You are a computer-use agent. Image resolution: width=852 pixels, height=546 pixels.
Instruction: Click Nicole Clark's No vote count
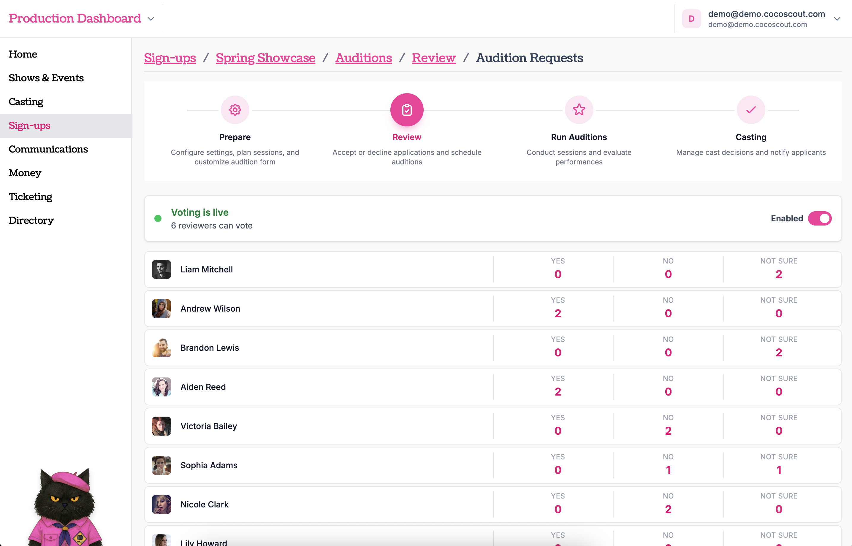click(668, 509)
